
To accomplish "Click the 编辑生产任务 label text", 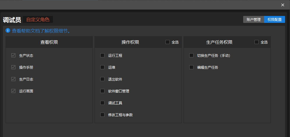I will [208, 67].
